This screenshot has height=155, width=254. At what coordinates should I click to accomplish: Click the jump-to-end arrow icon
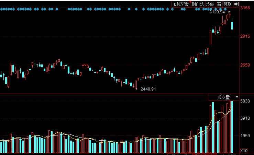coord(236,4)
